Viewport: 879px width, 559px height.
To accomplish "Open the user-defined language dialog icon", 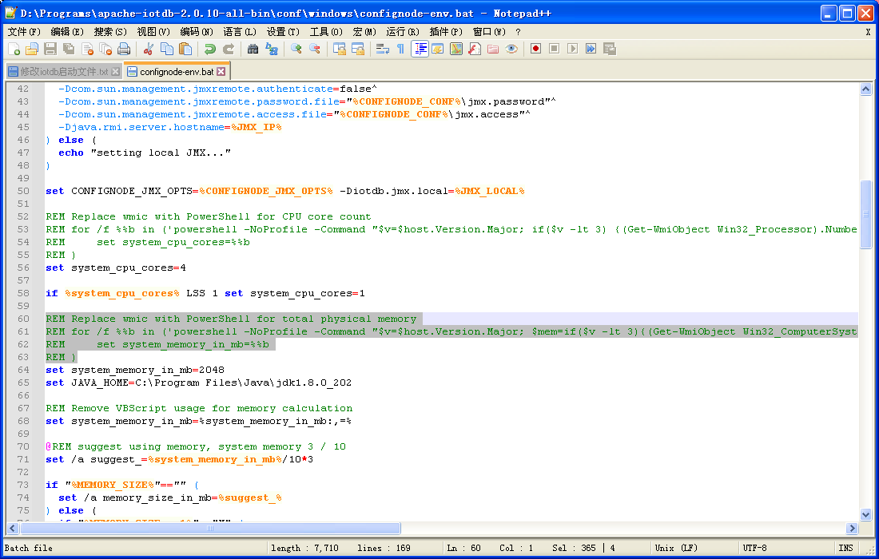I will point(438,50).
